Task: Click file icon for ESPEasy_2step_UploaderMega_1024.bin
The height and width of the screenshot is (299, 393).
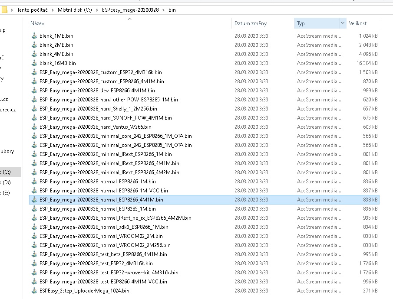Action: click(34, 291)
